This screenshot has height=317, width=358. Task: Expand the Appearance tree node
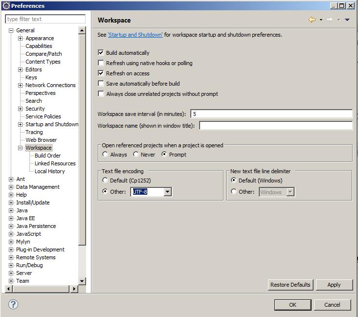21,38
